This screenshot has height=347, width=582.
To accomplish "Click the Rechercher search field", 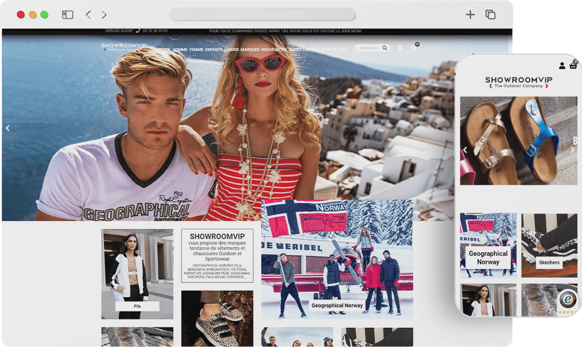I will click(368, 48).
